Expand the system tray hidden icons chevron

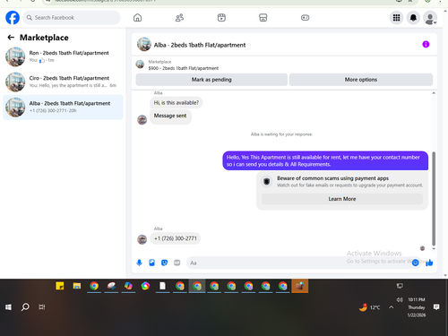[x=391, y=307]
